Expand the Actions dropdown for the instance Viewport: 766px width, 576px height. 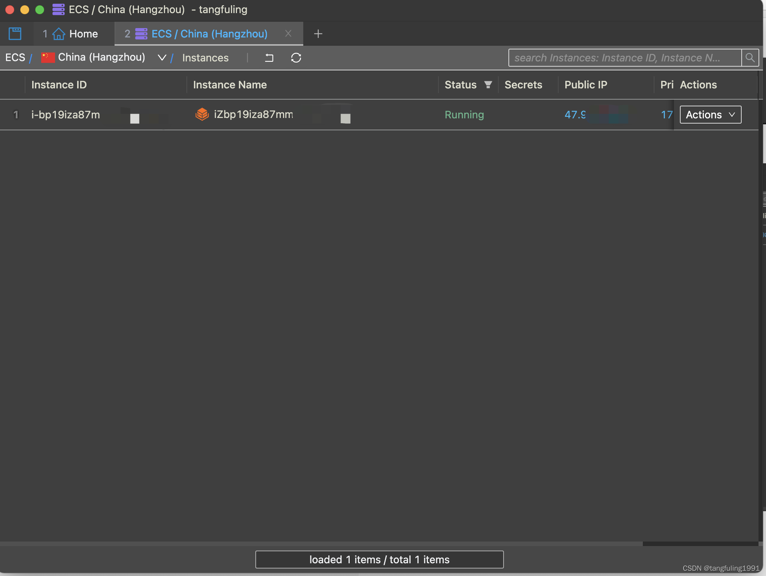(710, 114)
